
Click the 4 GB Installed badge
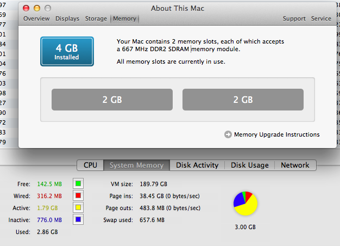67,52
